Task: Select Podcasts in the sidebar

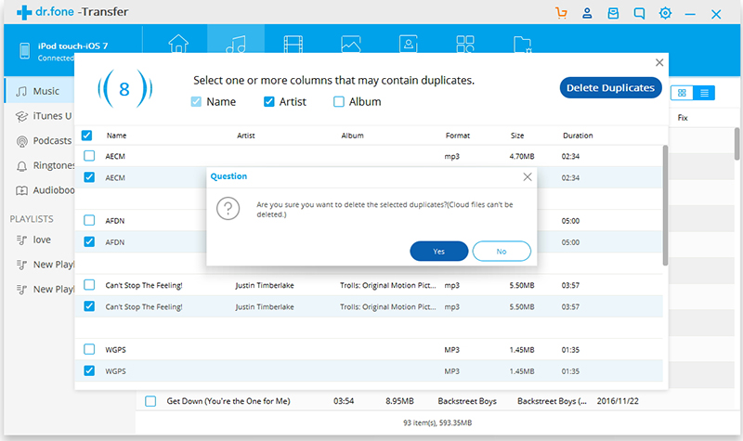Action: pyautogui.click(x=45, y=141)
